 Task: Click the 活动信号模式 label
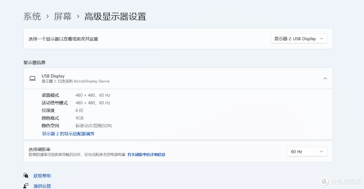pyautogui.click(x=55, y=103)
